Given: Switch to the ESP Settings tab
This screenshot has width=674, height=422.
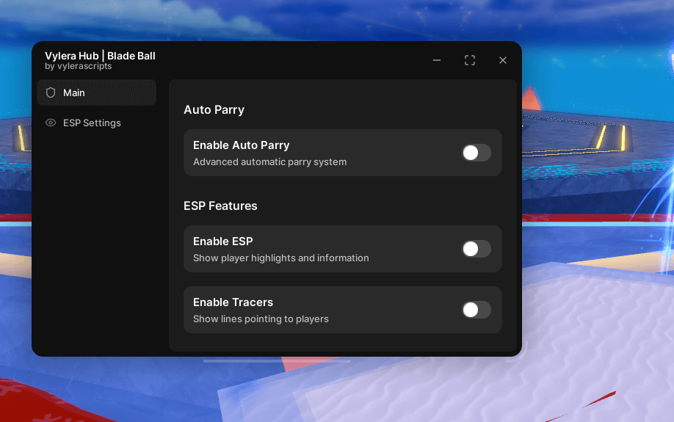Looking at the screenshot, I should 92,123.
